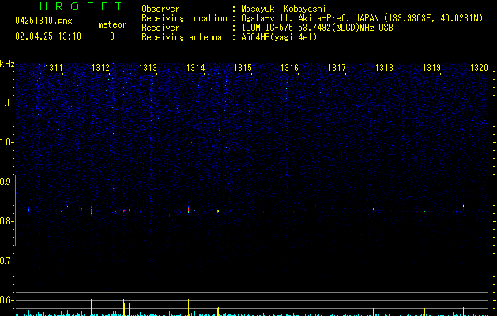
Task: Click the Receiver label
Action: point(160,28)
